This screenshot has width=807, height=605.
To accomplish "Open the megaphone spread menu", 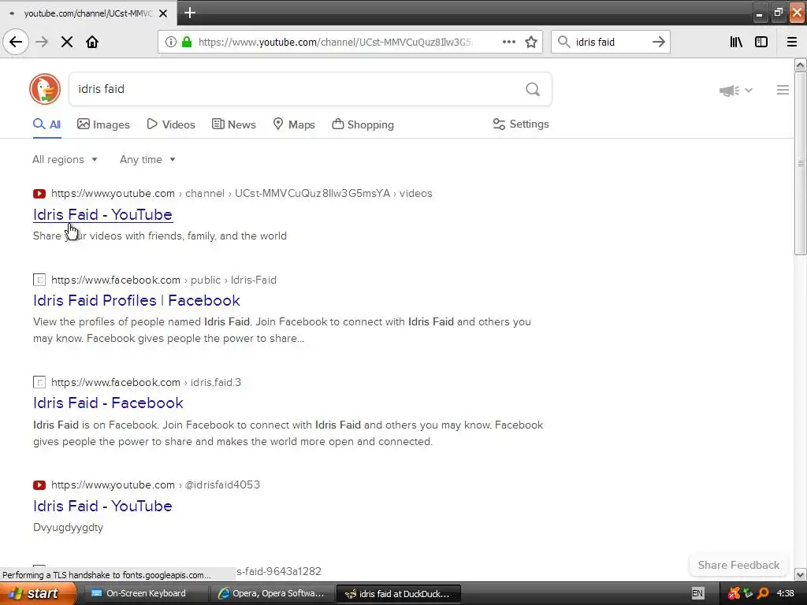I will click(x=736, y=91).
